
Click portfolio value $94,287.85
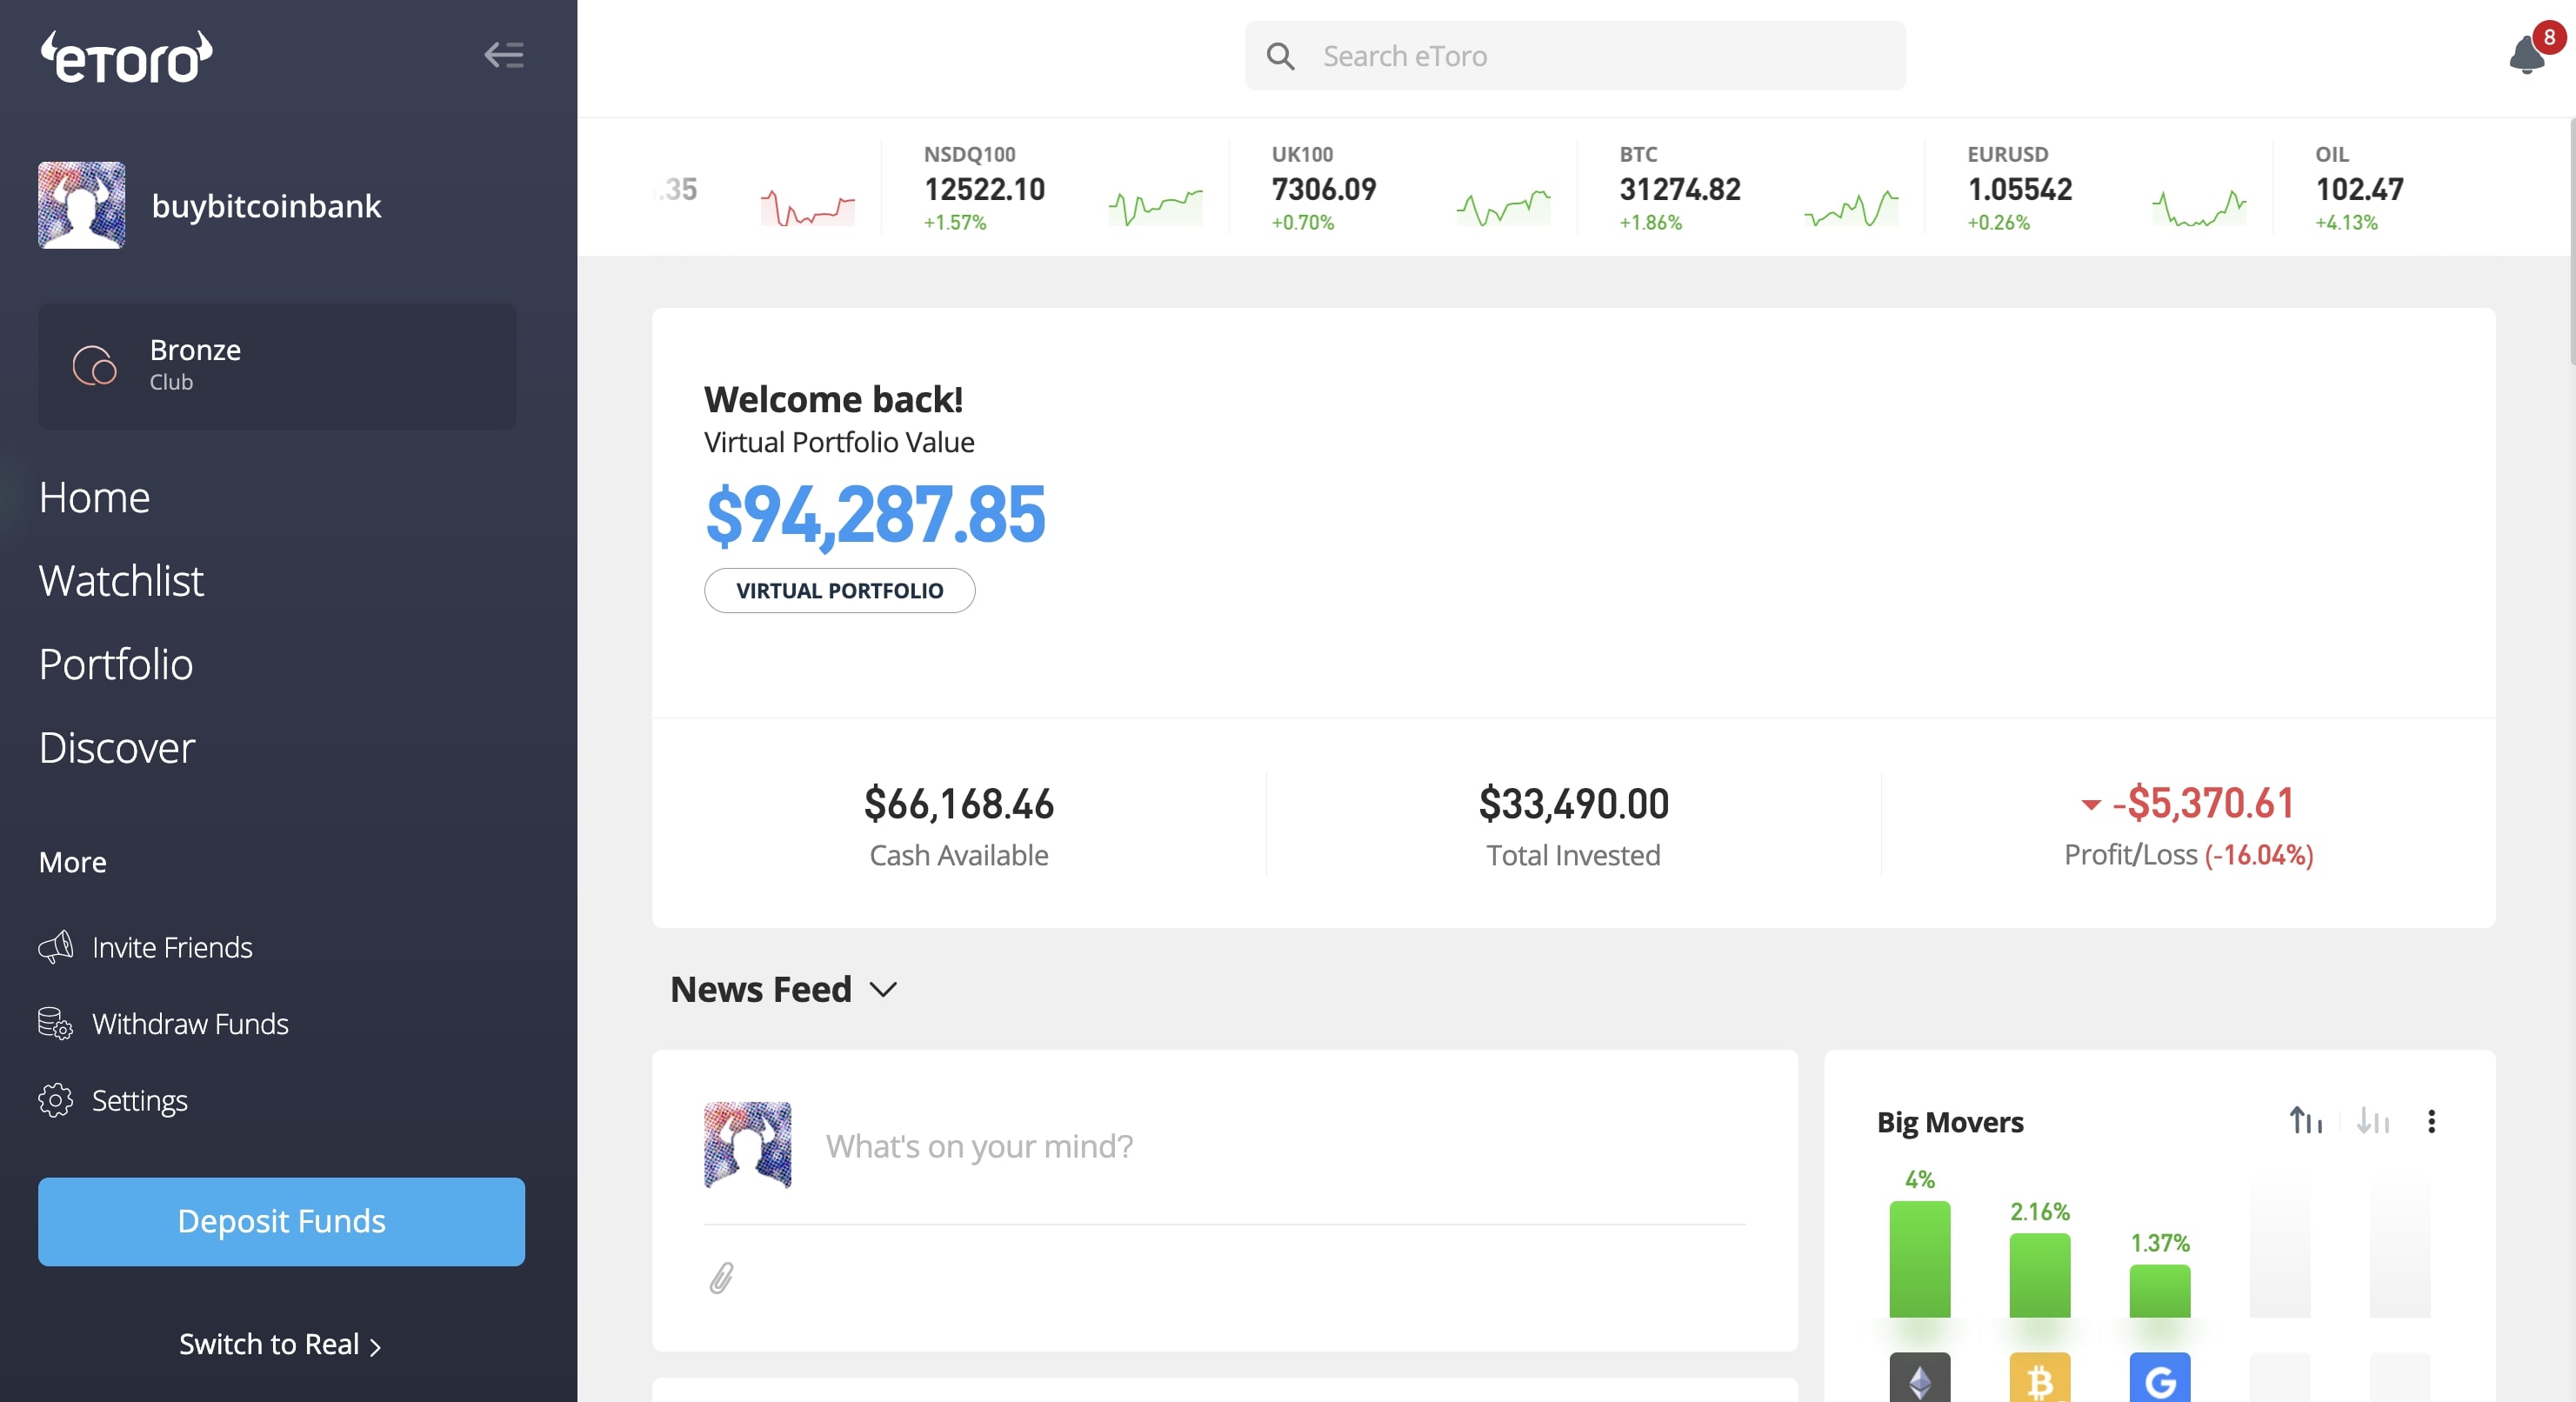pyautogui.click(x=875, y=515)
